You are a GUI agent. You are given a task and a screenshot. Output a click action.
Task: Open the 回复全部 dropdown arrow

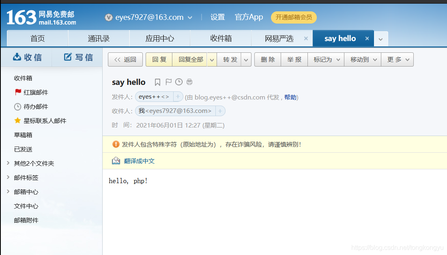coord(211,59)
